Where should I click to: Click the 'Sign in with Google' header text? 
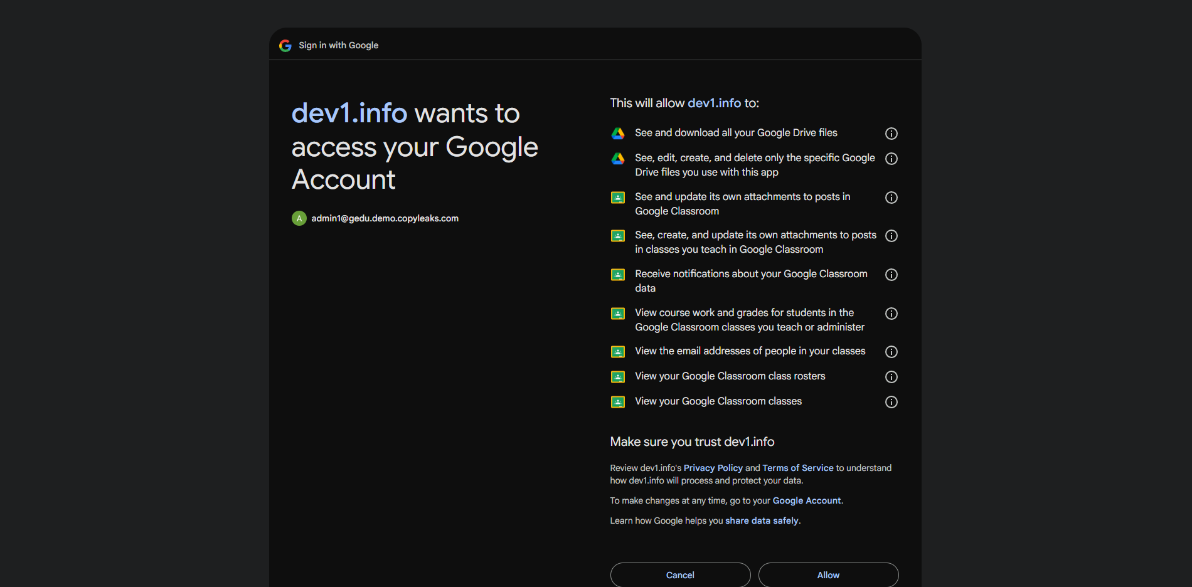pyautogui.click(x=338, y=45)
